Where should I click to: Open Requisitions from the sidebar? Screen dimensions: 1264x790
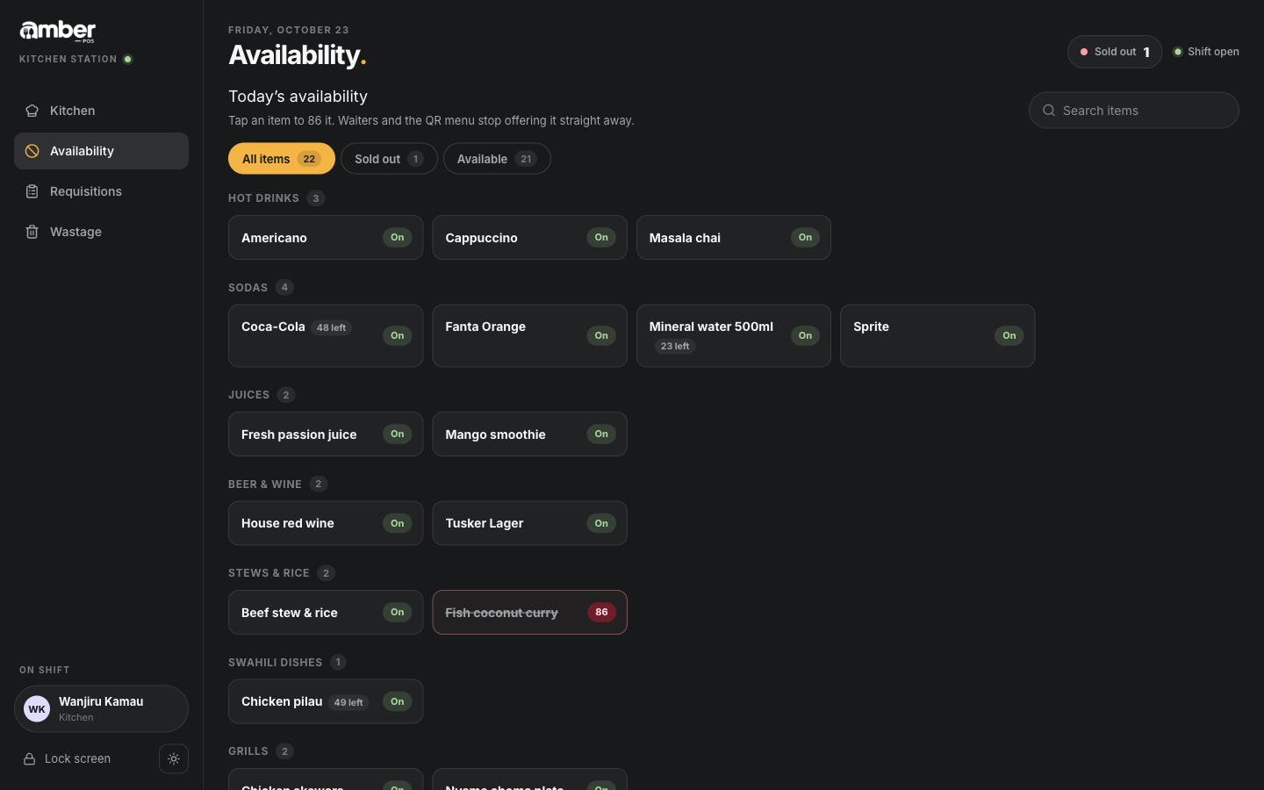click(x=101, y=191)
